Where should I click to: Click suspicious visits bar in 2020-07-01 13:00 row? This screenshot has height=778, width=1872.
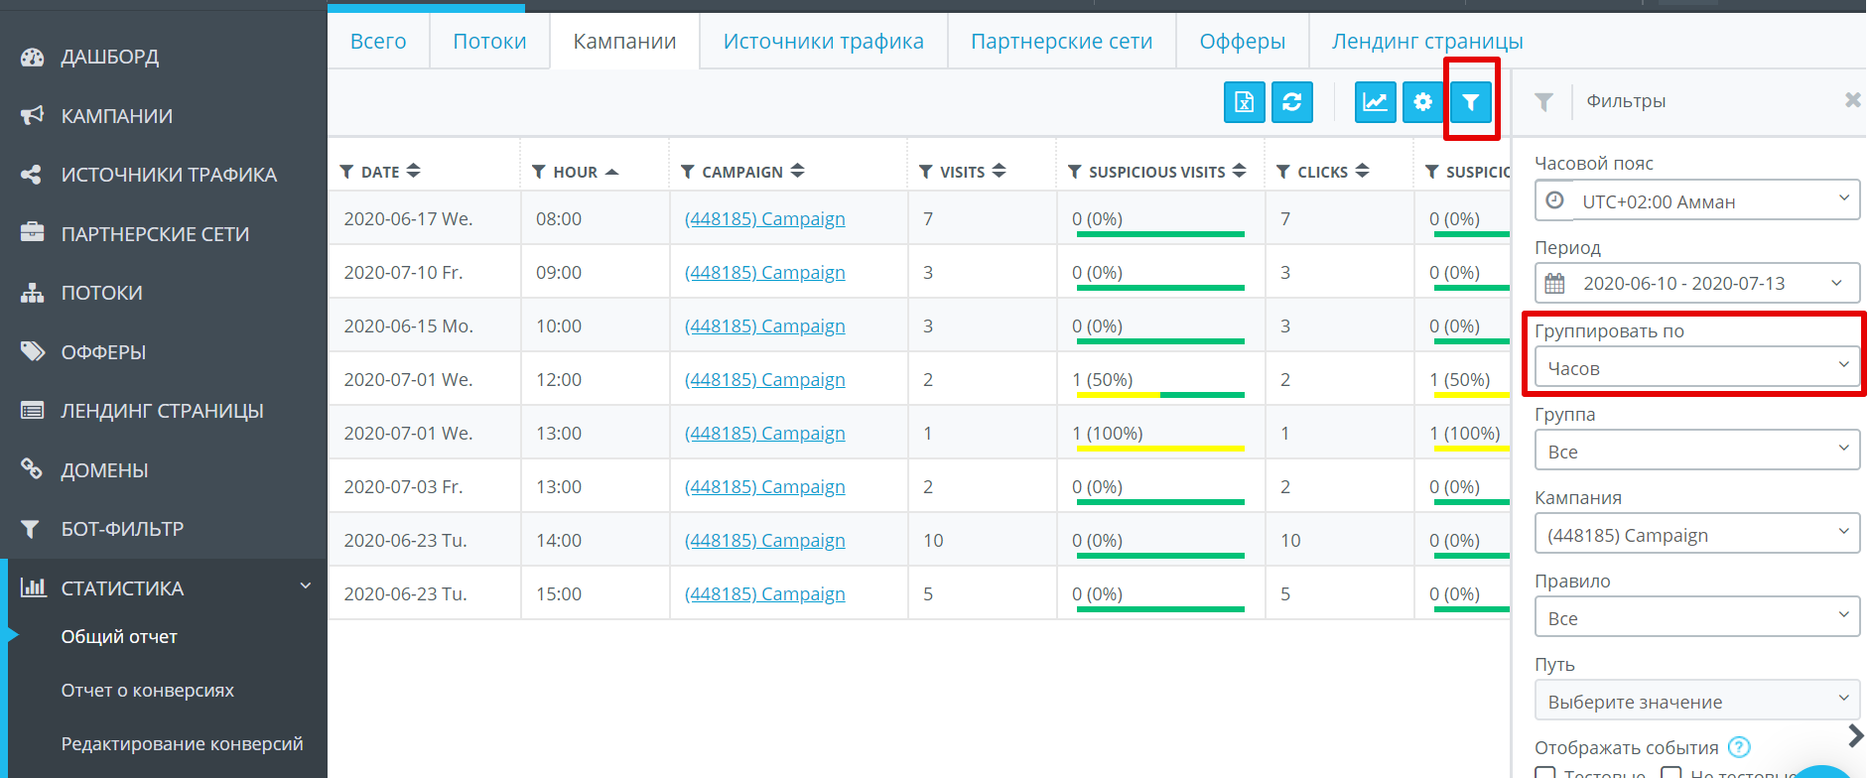1160,449
